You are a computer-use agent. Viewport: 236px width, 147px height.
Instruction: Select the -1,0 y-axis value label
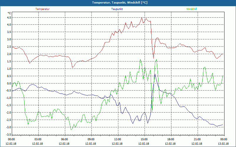click(x=8, y=98)
